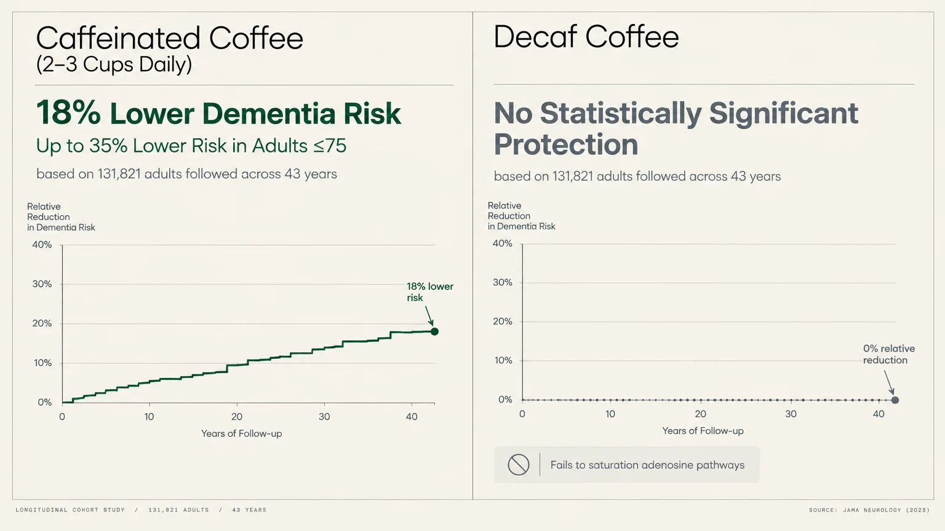Click the right chart's x-axis value 10
The image size is (945, 531).
point(610,414)
